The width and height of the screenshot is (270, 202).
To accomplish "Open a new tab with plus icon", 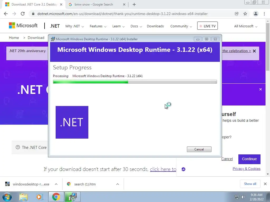I will tap(134, 5).
